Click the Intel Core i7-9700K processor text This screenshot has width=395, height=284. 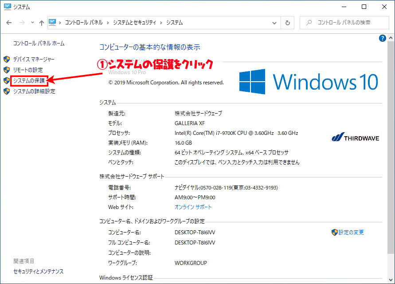tap(236, 133)
